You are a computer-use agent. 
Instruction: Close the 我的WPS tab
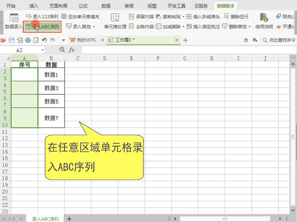coord(102,40)
